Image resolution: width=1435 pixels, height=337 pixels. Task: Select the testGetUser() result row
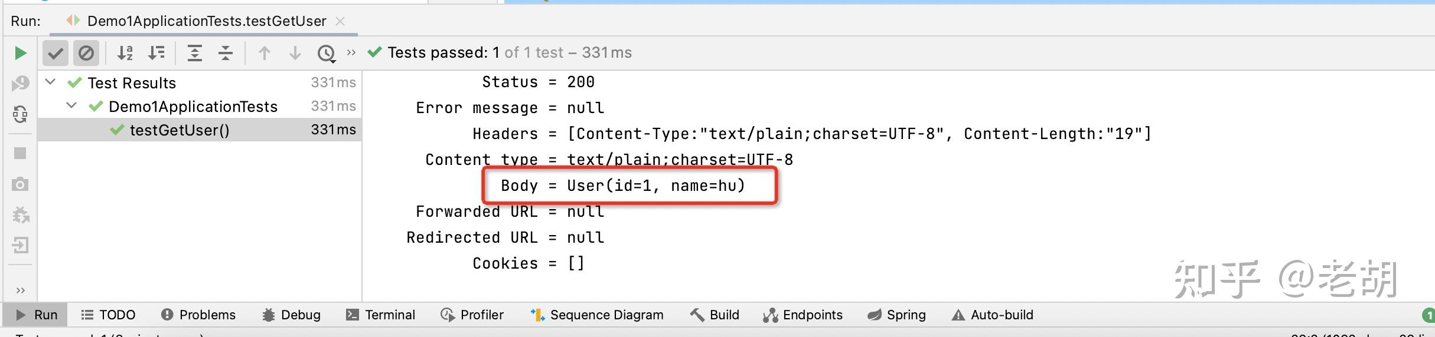[x=200, y=130]
